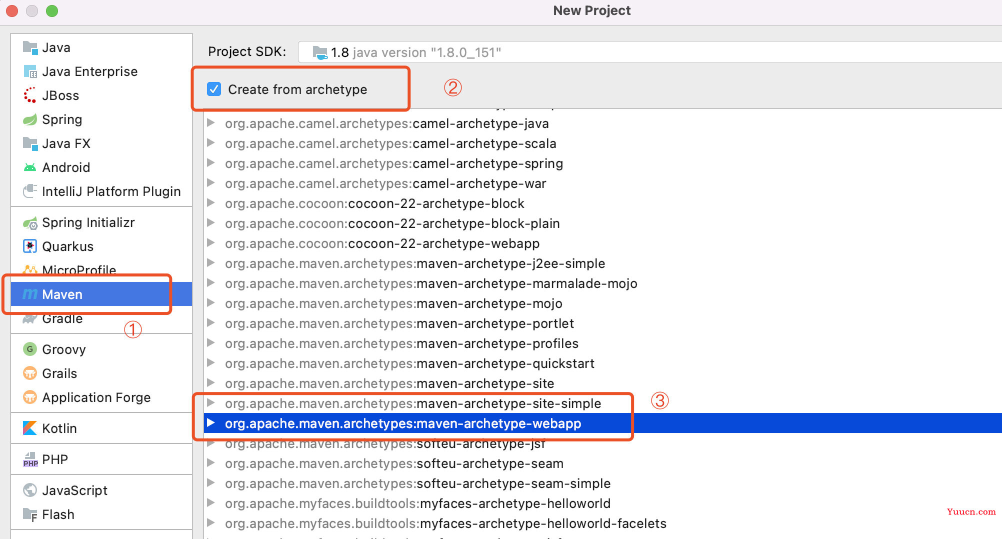Image resolution: width=1002 pixels, height=539 pixels.
Task: Select maven-archetype-profiles archetype
Action: [603, 343]
